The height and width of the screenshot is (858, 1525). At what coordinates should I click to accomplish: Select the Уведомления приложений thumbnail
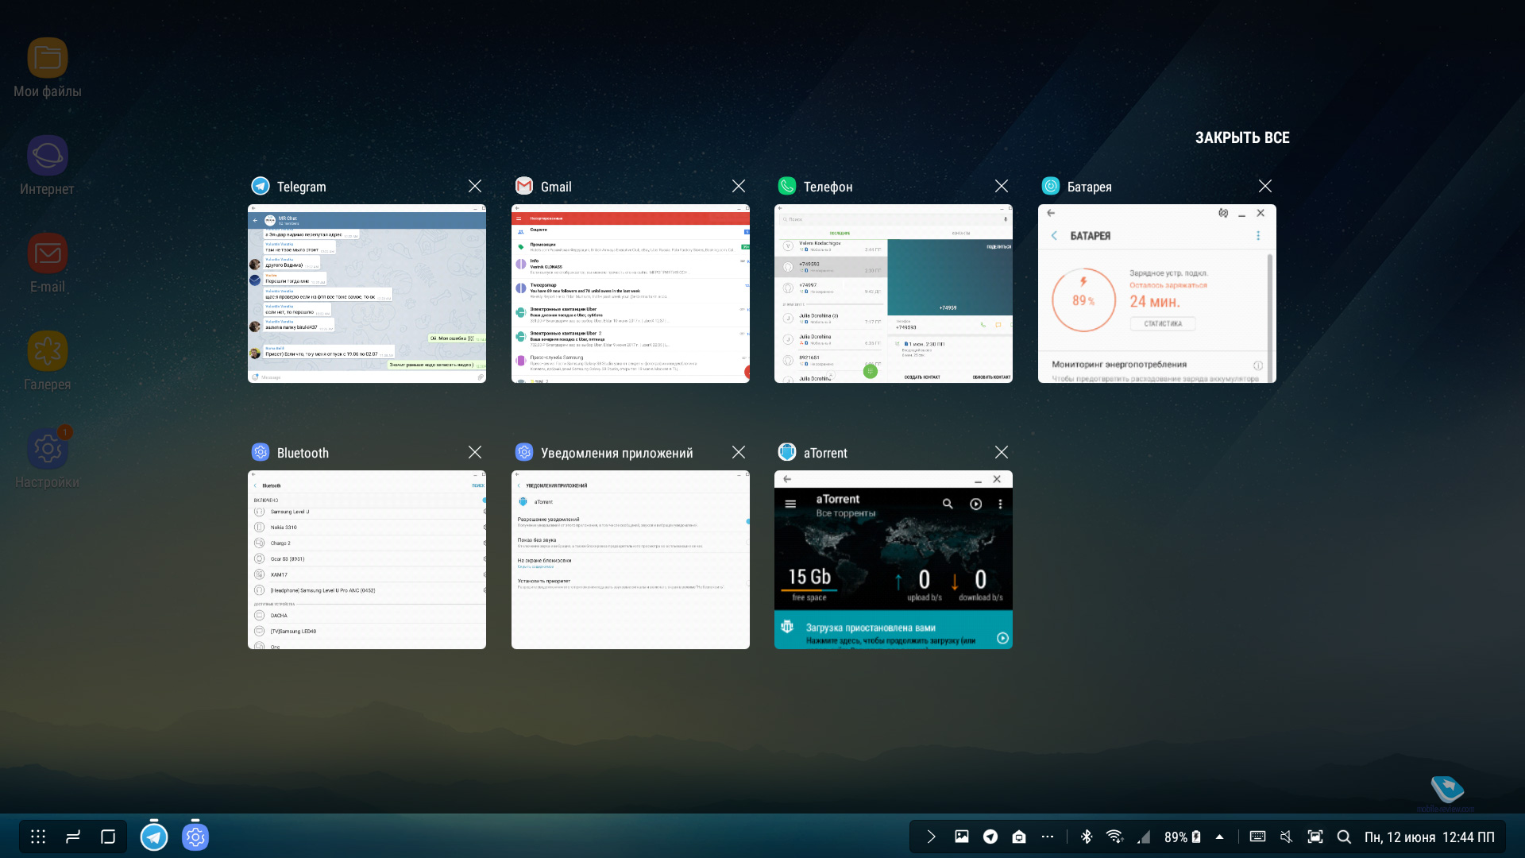tap(631, 560)
